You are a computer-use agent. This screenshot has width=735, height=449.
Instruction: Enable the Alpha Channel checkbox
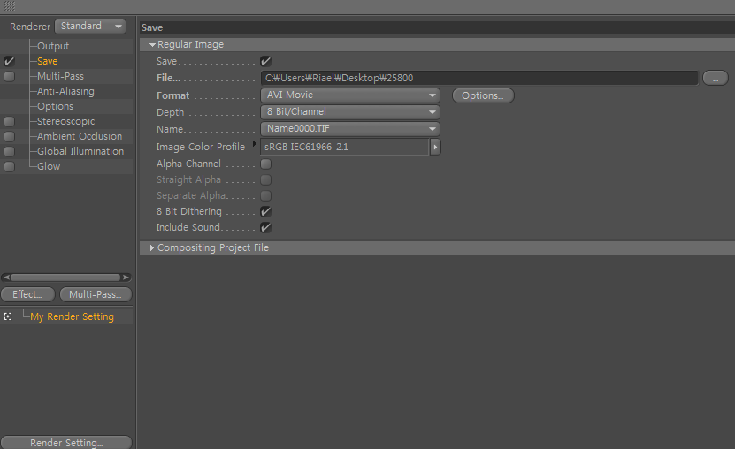tap(265, 164)
